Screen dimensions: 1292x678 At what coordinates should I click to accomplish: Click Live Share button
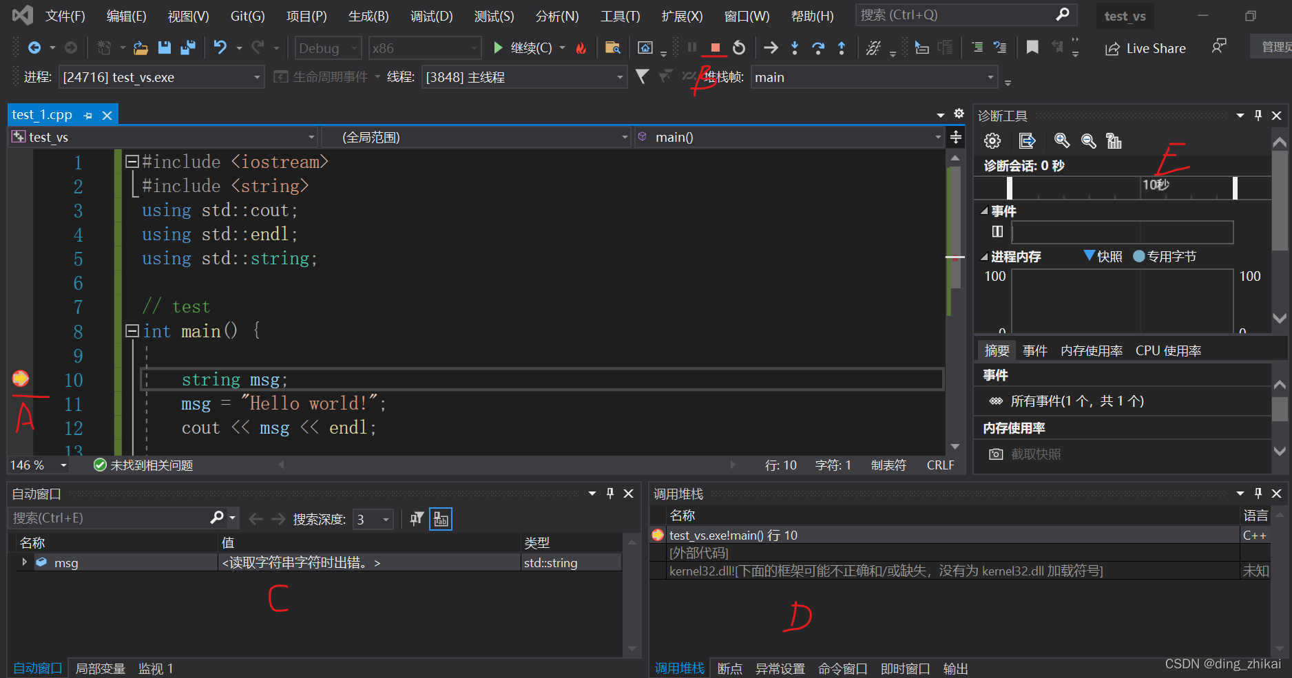coord(1146,48)
